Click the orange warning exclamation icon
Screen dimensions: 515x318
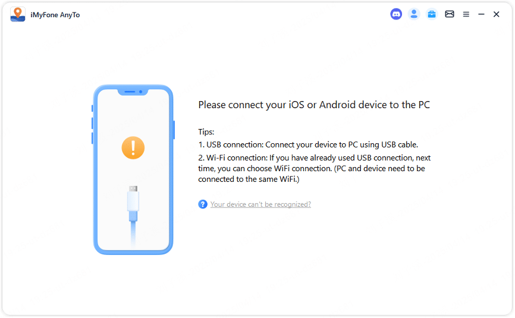coord(133,147)
